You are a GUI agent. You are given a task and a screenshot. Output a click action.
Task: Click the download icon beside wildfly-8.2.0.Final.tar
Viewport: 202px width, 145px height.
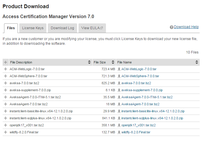pyautogui.click(x=119, y=132)
